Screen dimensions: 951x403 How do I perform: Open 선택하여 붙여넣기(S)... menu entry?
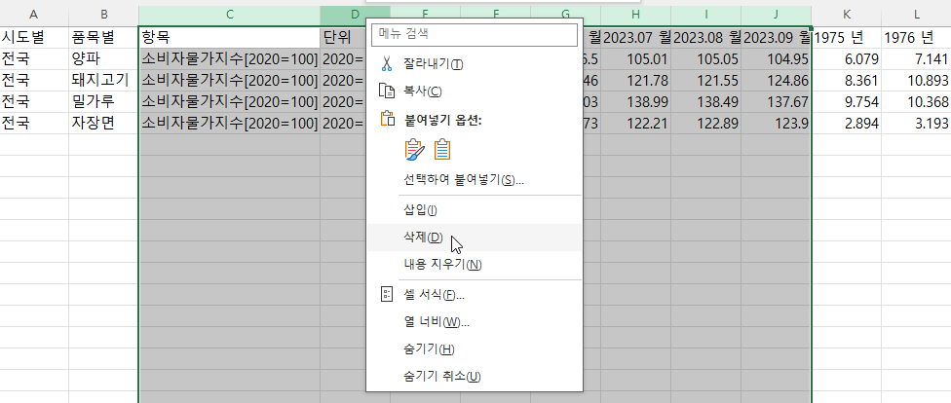coord(475,180)
